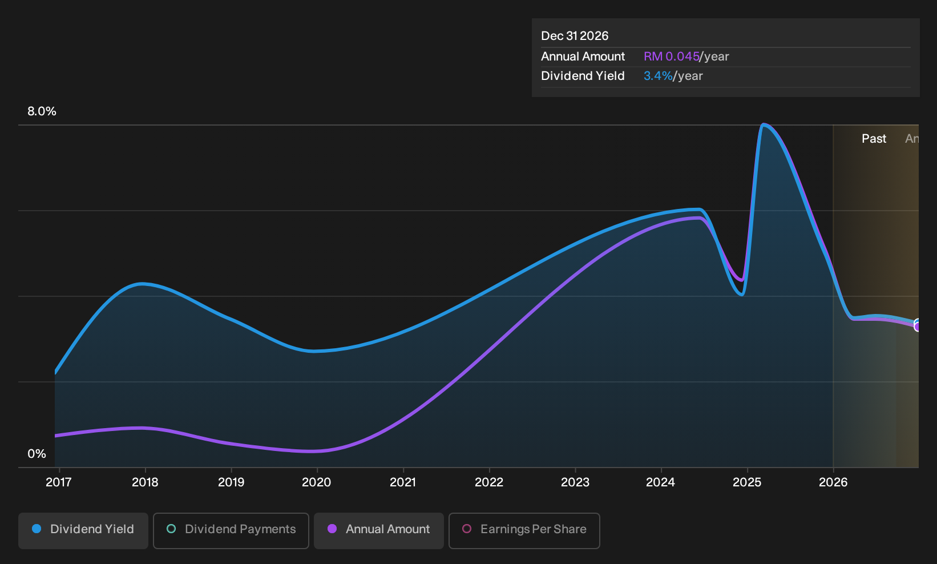Click the Past region label

pyautogui.click(x=874, y=139)
